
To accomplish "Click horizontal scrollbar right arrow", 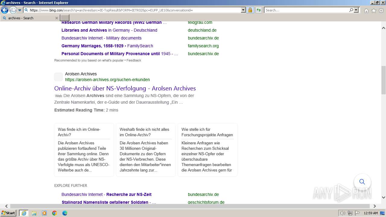I will coord(375,206).
